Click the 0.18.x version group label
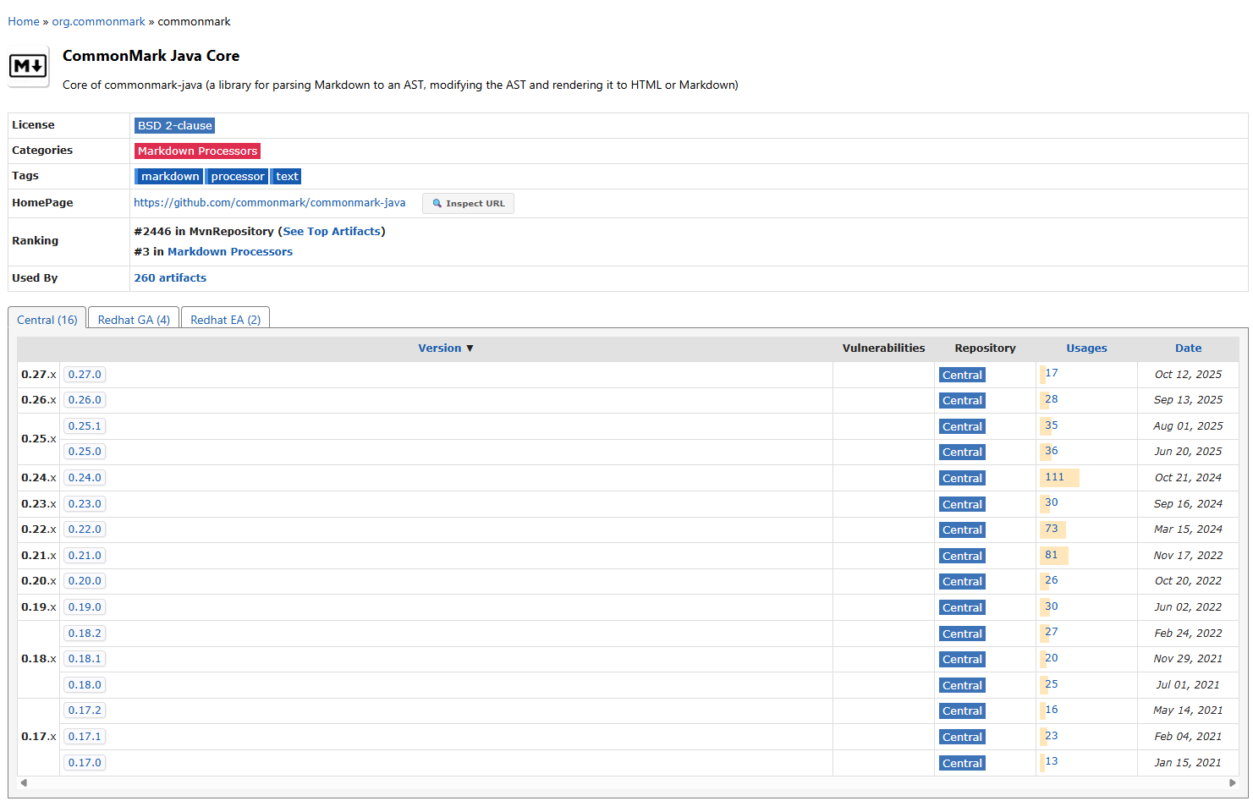The image size is (1253, 801). pyautogui.click(x=39, y=658)
